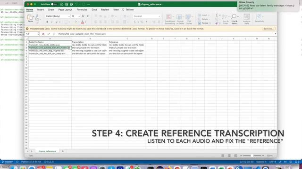
Task: Click the currency dollar format icon
Action: 135,22
